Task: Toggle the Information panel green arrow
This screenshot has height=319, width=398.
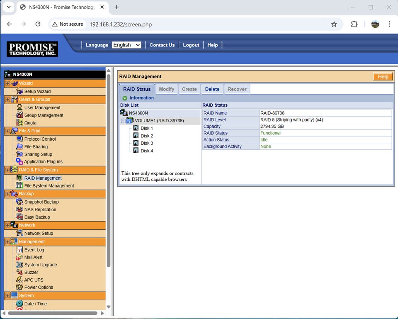Action: [125, 98]
